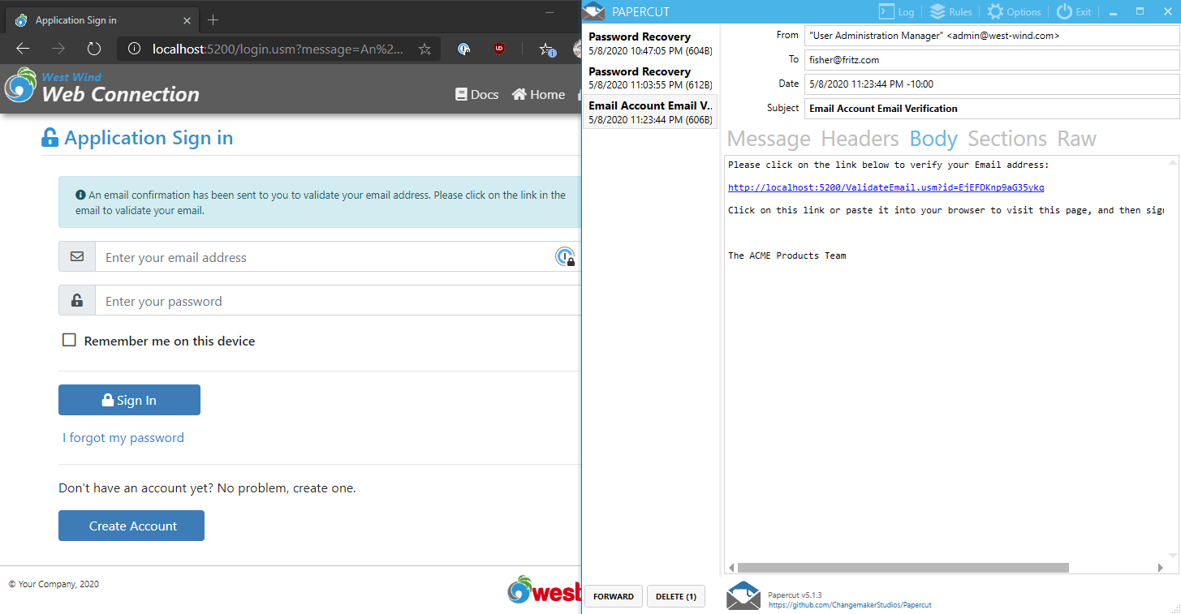Open the Papercut Log view
Image resolution: width=1181 pixels, height=614 pixels.
pyautogui.click(x=897, y=12)
